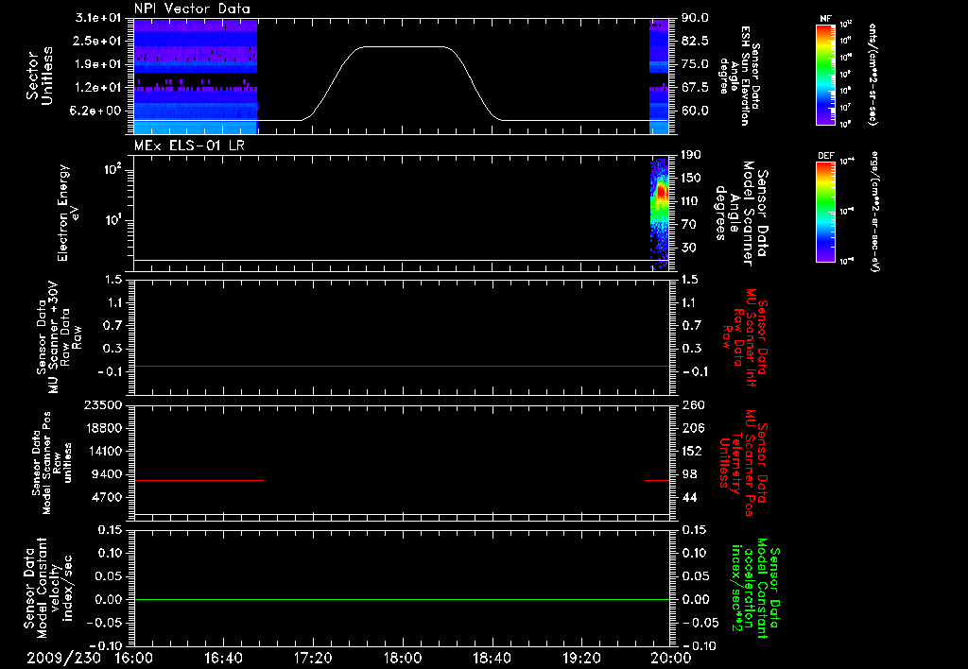
Task: Click the "Electron Energy eV" axis label
Action: 67,213
